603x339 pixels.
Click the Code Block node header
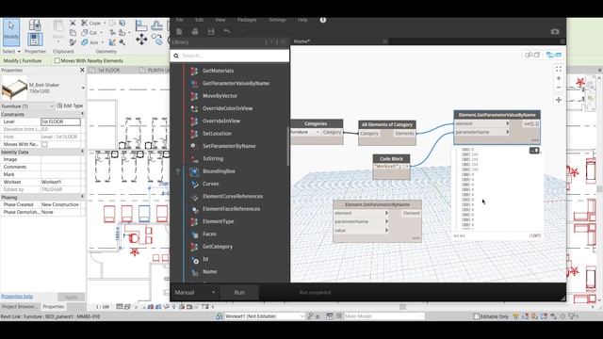pos(392,159)
